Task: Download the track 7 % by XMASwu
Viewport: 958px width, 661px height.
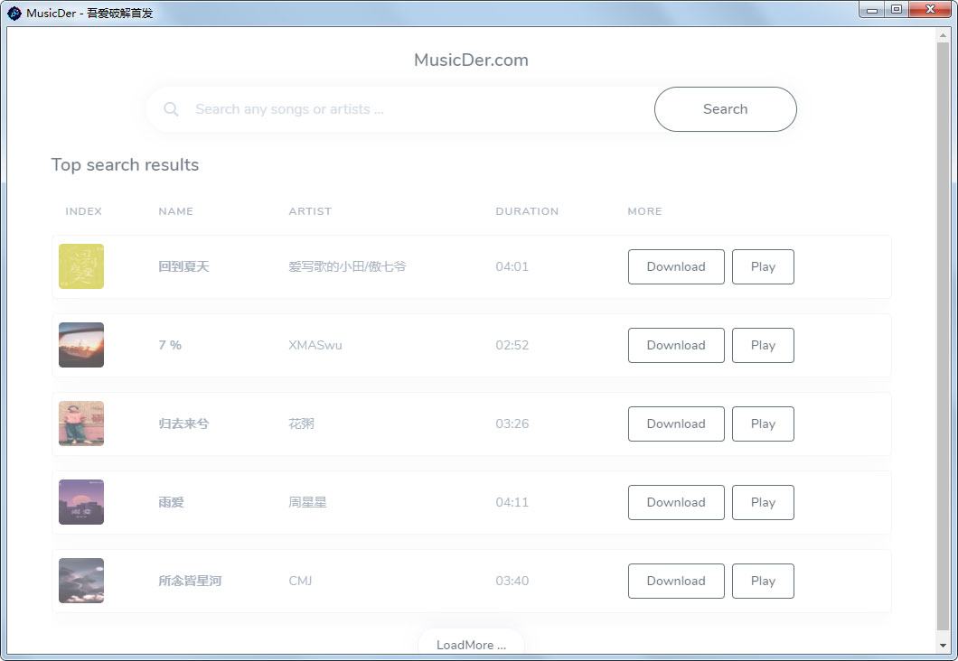Action: tap(676, 345)
